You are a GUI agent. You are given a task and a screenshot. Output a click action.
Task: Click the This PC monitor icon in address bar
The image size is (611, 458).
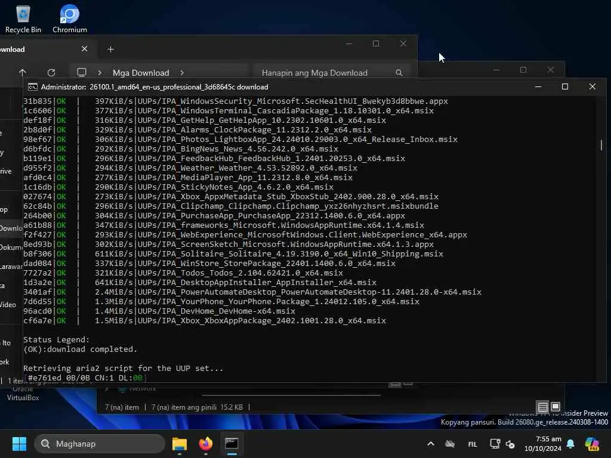[81, 72]
